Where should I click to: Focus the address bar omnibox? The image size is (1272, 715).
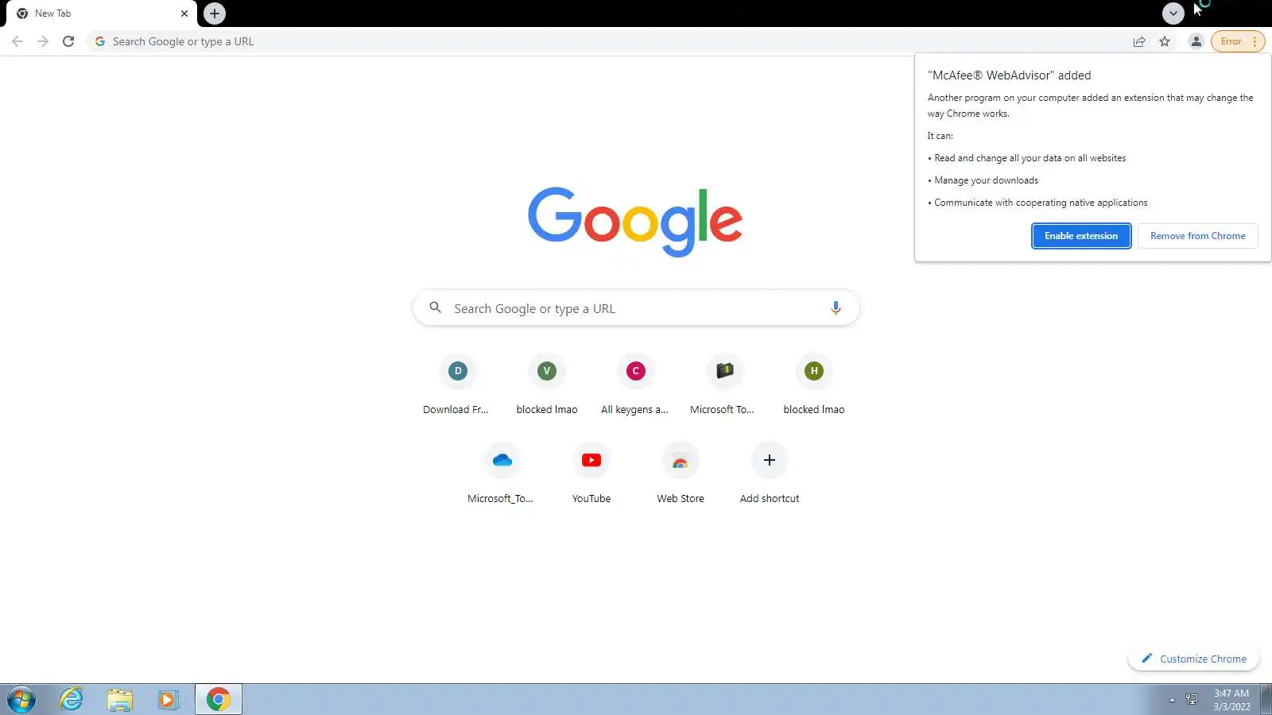[608, 41]
